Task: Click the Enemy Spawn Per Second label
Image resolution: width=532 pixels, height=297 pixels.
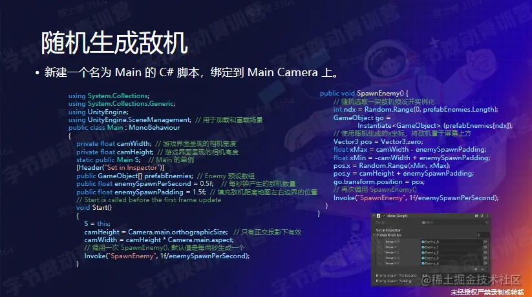Action: (x=396, y=276)
